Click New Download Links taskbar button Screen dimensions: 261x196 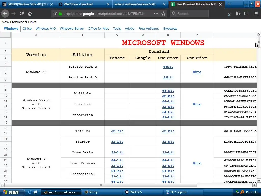coord(61,192)
